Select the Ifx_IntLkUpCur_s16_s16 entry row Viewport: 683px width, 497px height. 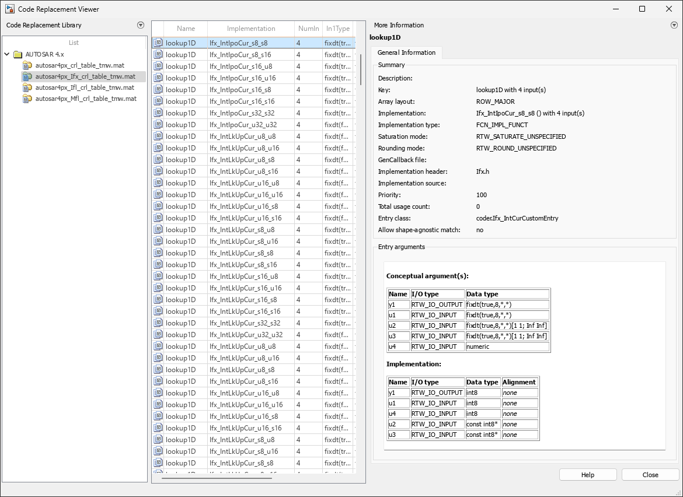click(x=251, y=311)
